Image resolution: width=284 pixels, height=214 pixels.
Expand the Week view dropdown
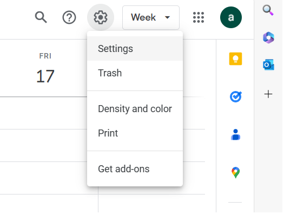click(x=151, y=17)
